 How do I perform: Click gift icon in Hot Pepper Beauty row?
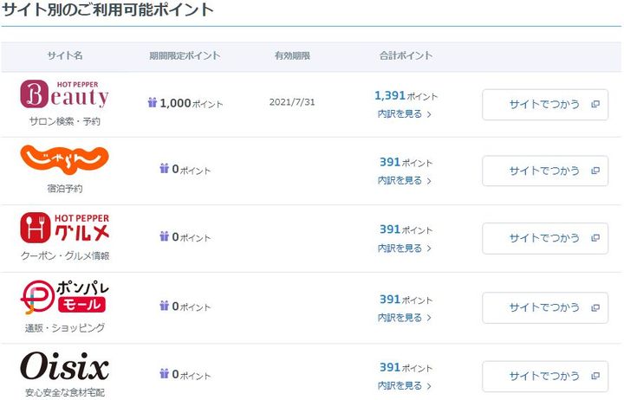153,103
